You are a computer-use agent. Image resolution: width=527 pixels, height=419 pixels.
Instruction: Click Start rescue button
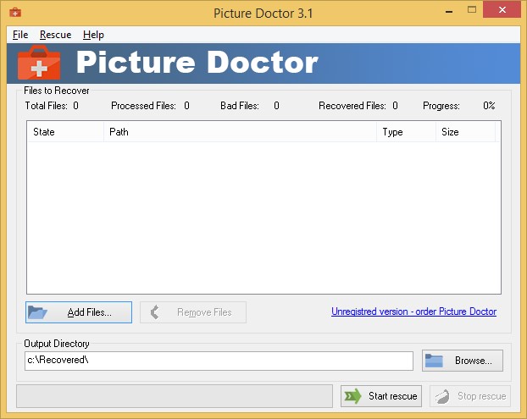pyautogui.click(x=381, y=396)
